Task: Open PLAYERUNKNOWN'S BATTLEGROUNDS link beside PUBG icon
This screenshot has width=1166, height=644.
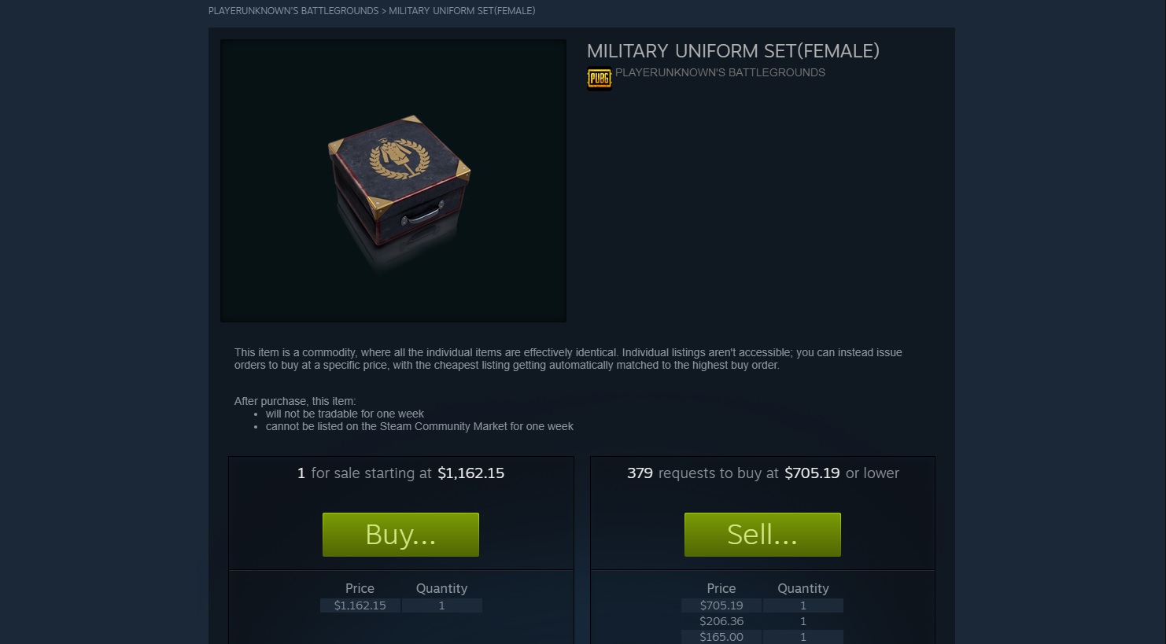Action: [x=720, y=72]
